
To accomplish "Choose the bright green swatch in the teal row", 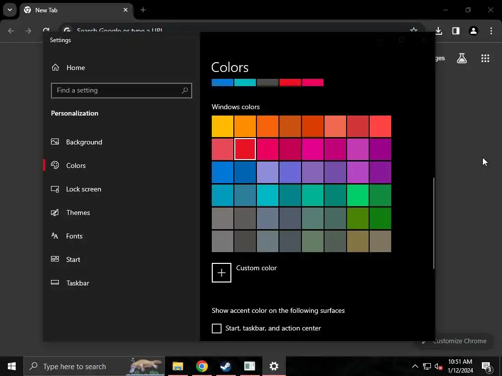I will (x=357, y=195).
